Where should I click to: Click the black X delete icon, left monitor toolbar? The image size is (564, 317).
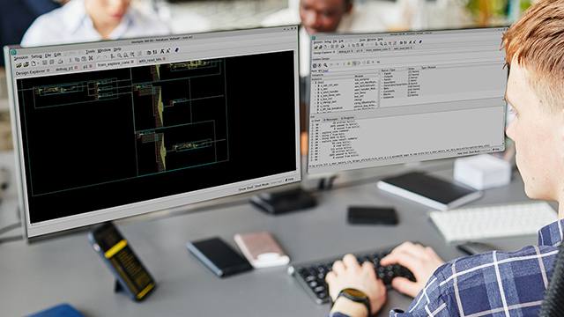tap(91, 58)
